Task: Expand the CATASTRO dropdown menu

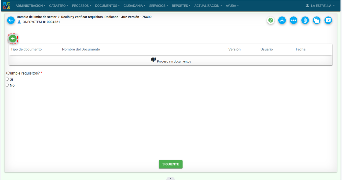Action: pyautogui.click(x=59, y=6)
